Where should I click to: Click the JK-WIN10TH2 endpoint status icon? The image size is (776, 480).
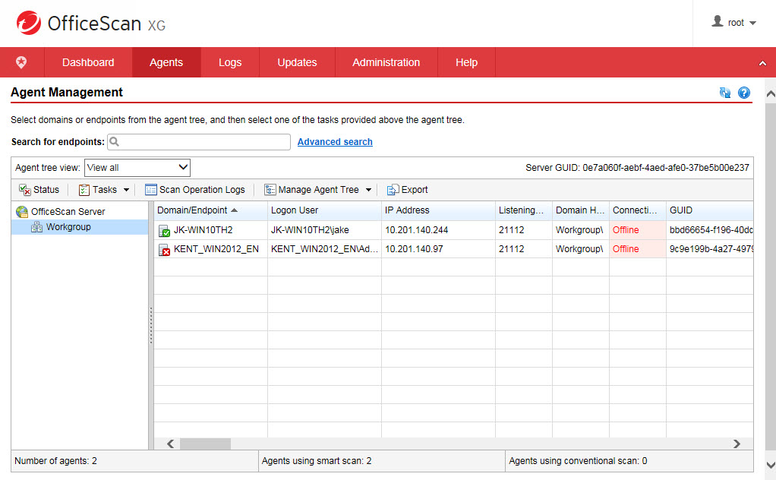tap(164, 231)
